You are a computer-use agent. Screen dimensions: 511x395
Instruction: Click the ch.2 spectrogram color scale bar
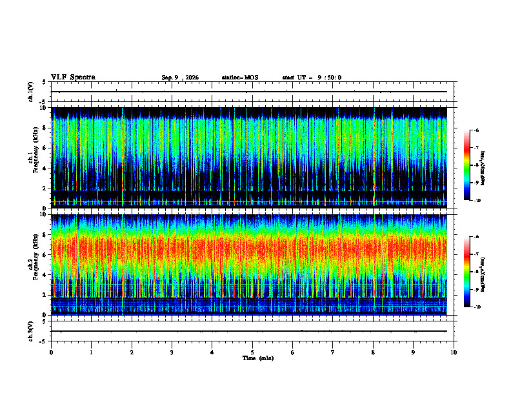pyautogui.click(x=466, y=272)
